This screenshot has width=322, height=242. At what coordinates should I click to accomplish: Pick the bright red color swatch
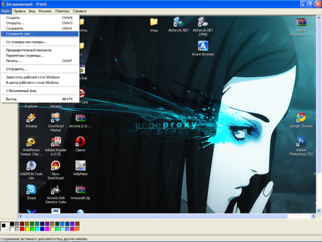(22, 229)
